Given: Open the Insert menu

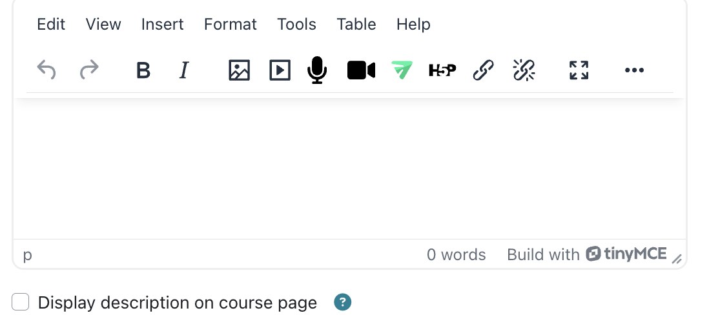Looking at the screenshot, I should (x=162, y=24).
